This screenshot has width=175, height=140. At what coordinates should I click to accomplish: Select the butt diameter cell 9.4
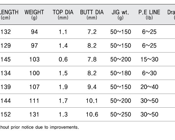click(x=92, y=87)
